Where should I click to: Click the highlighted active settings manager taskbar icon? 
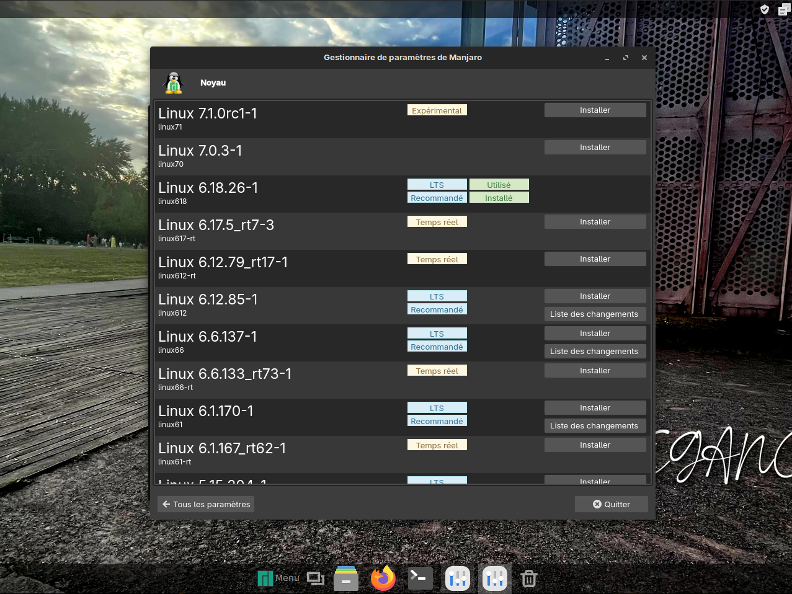coord(495,578)
